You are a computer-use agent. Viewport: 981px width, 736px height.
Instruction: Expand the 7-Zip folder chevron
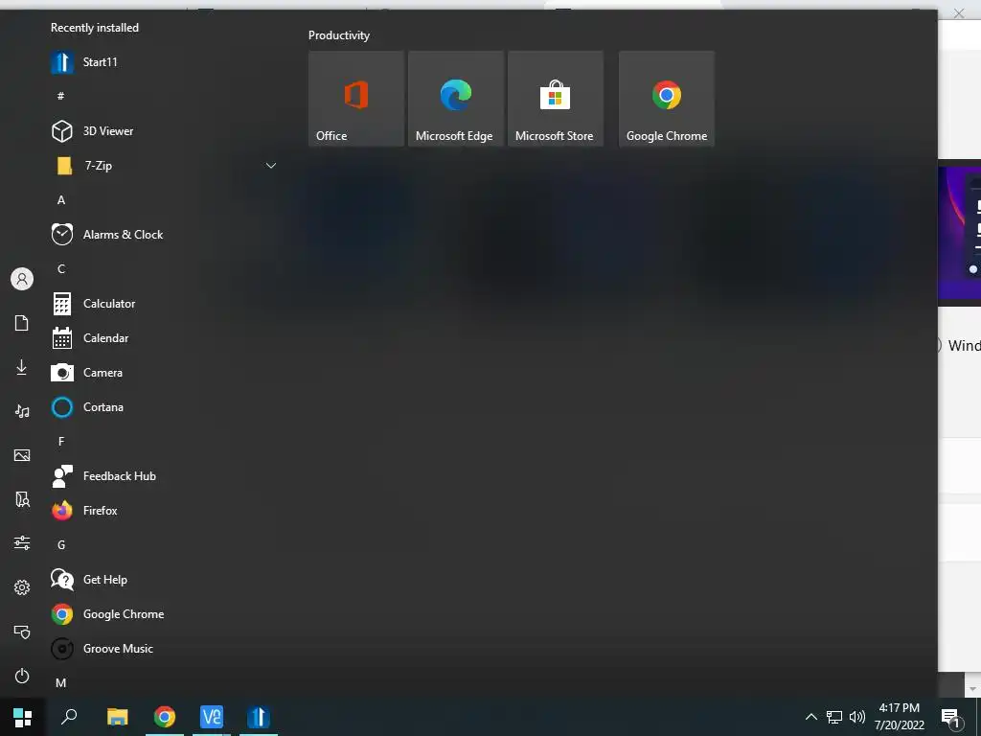click(271, 166)
